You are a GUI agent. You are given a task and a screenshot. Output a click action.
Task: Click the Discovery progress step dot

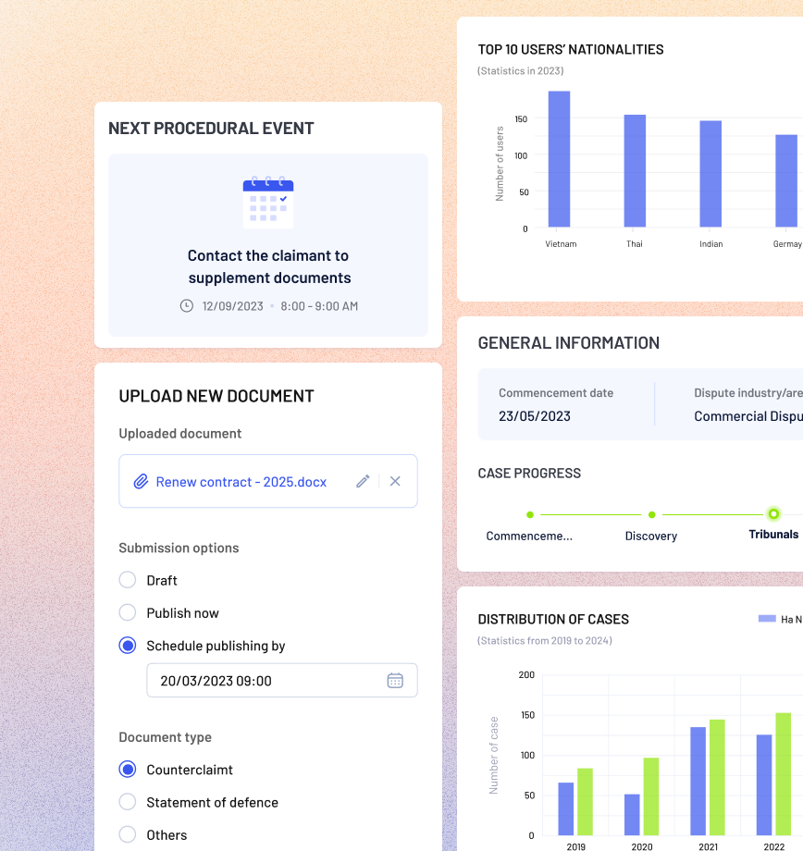click(652, 514)
